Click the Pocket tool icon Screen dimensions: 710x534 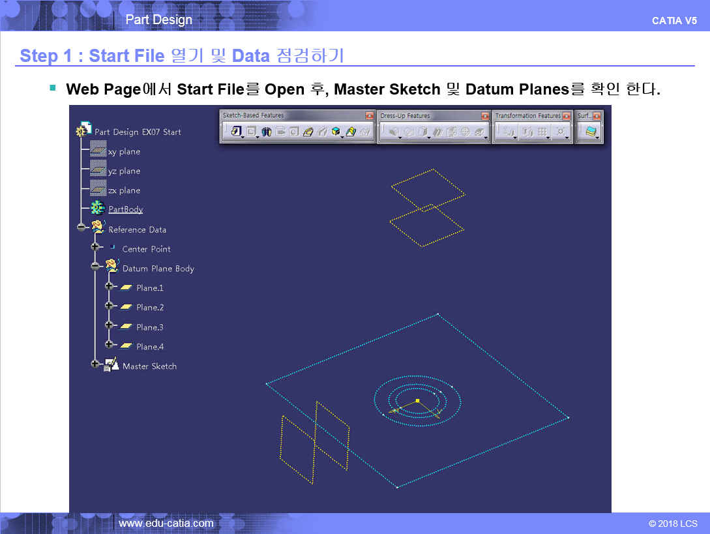tap(250, 132)
